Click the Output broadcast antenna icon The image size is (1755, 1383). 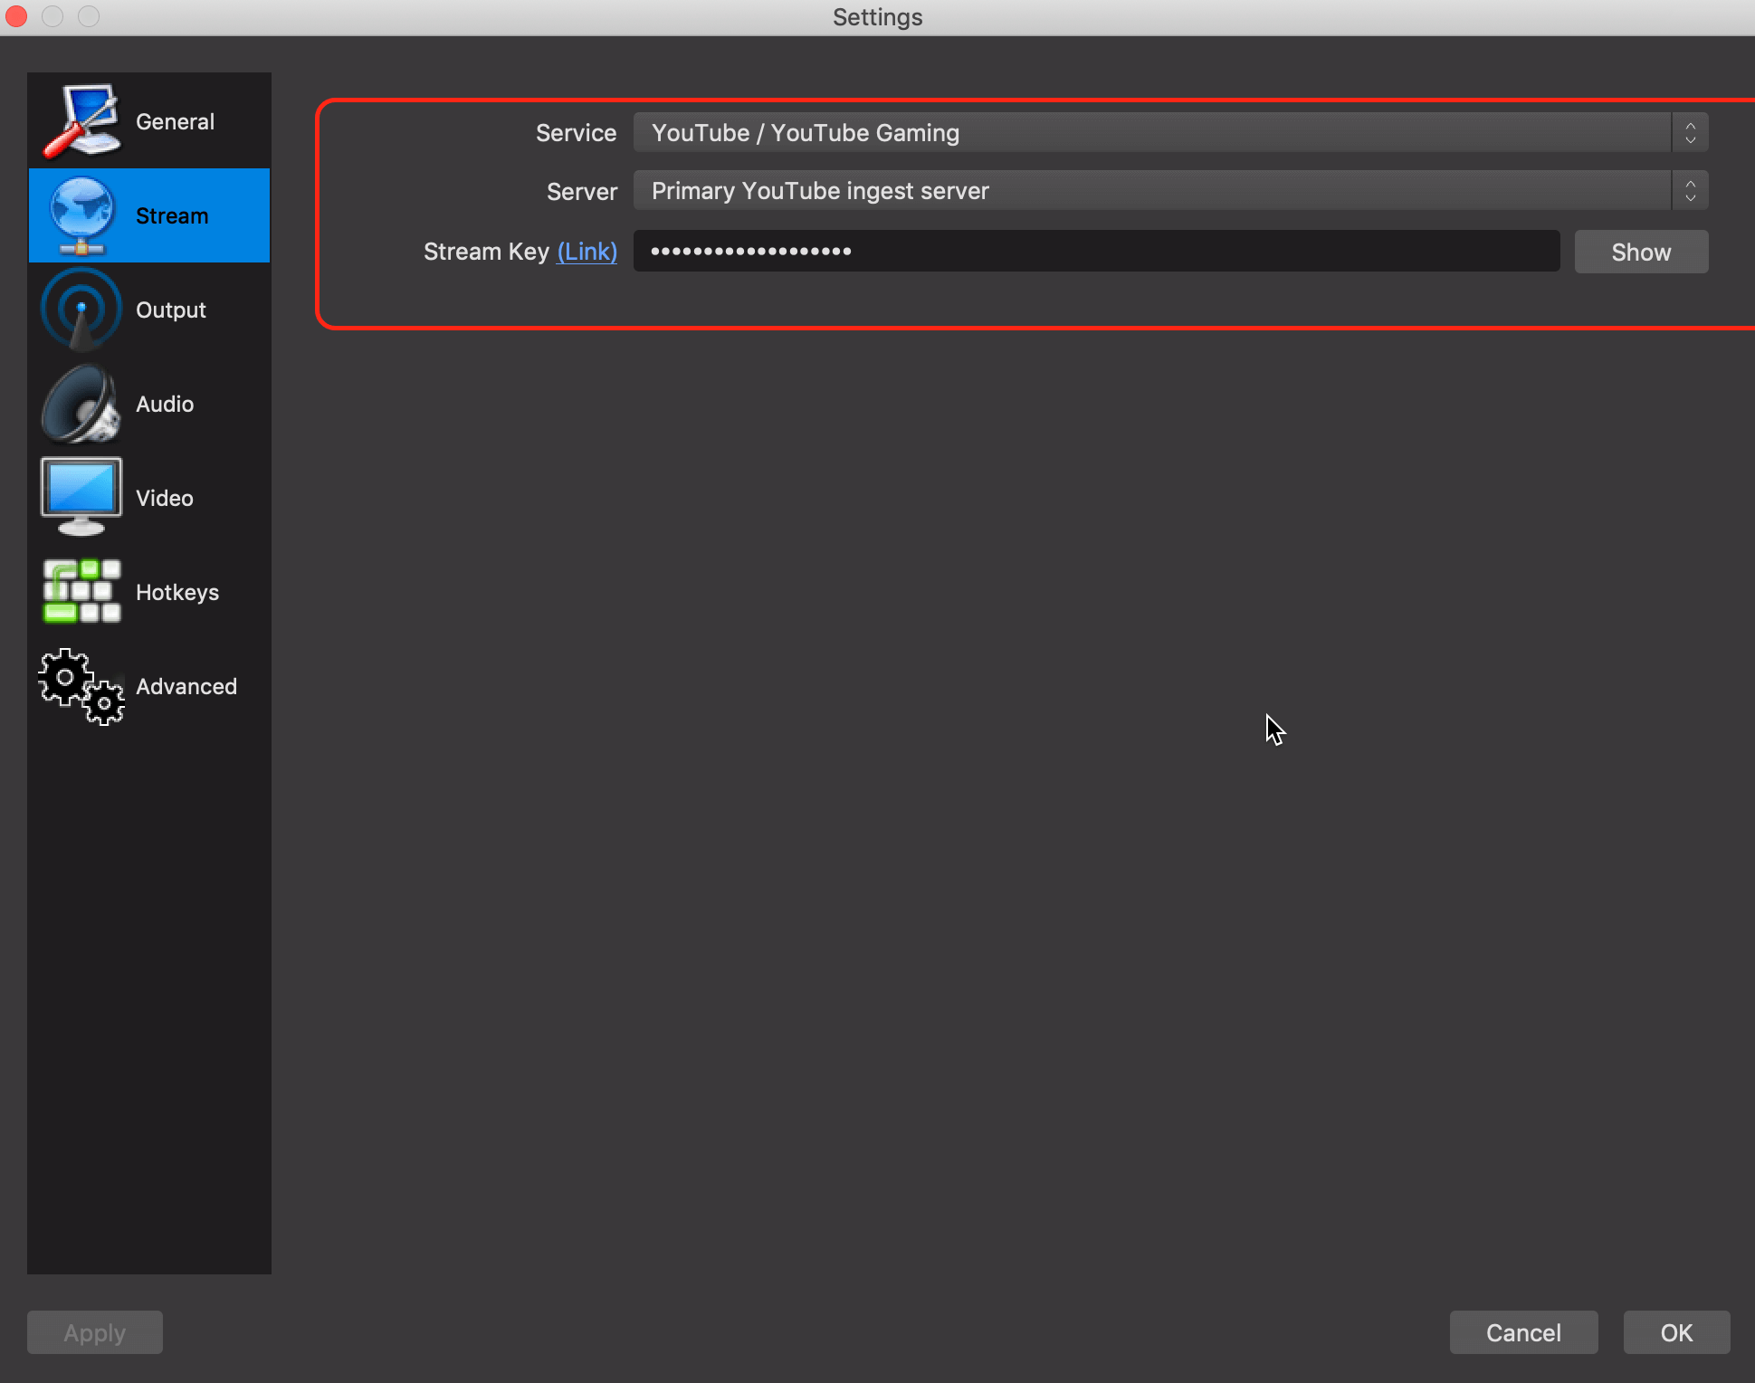tap(81, 310)
